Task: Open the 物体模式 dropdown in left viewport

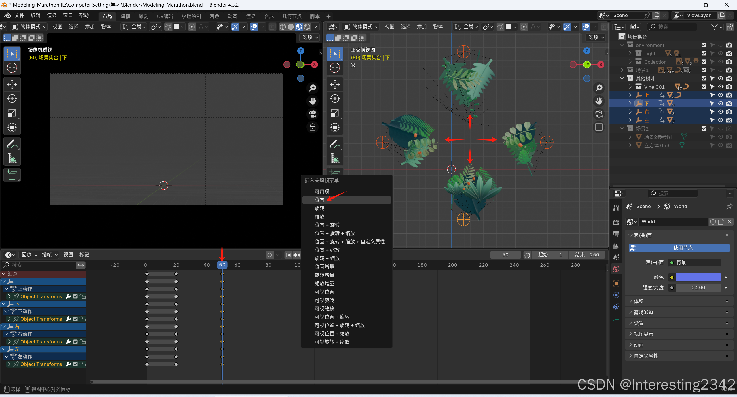Action: [x=29, y=27]
